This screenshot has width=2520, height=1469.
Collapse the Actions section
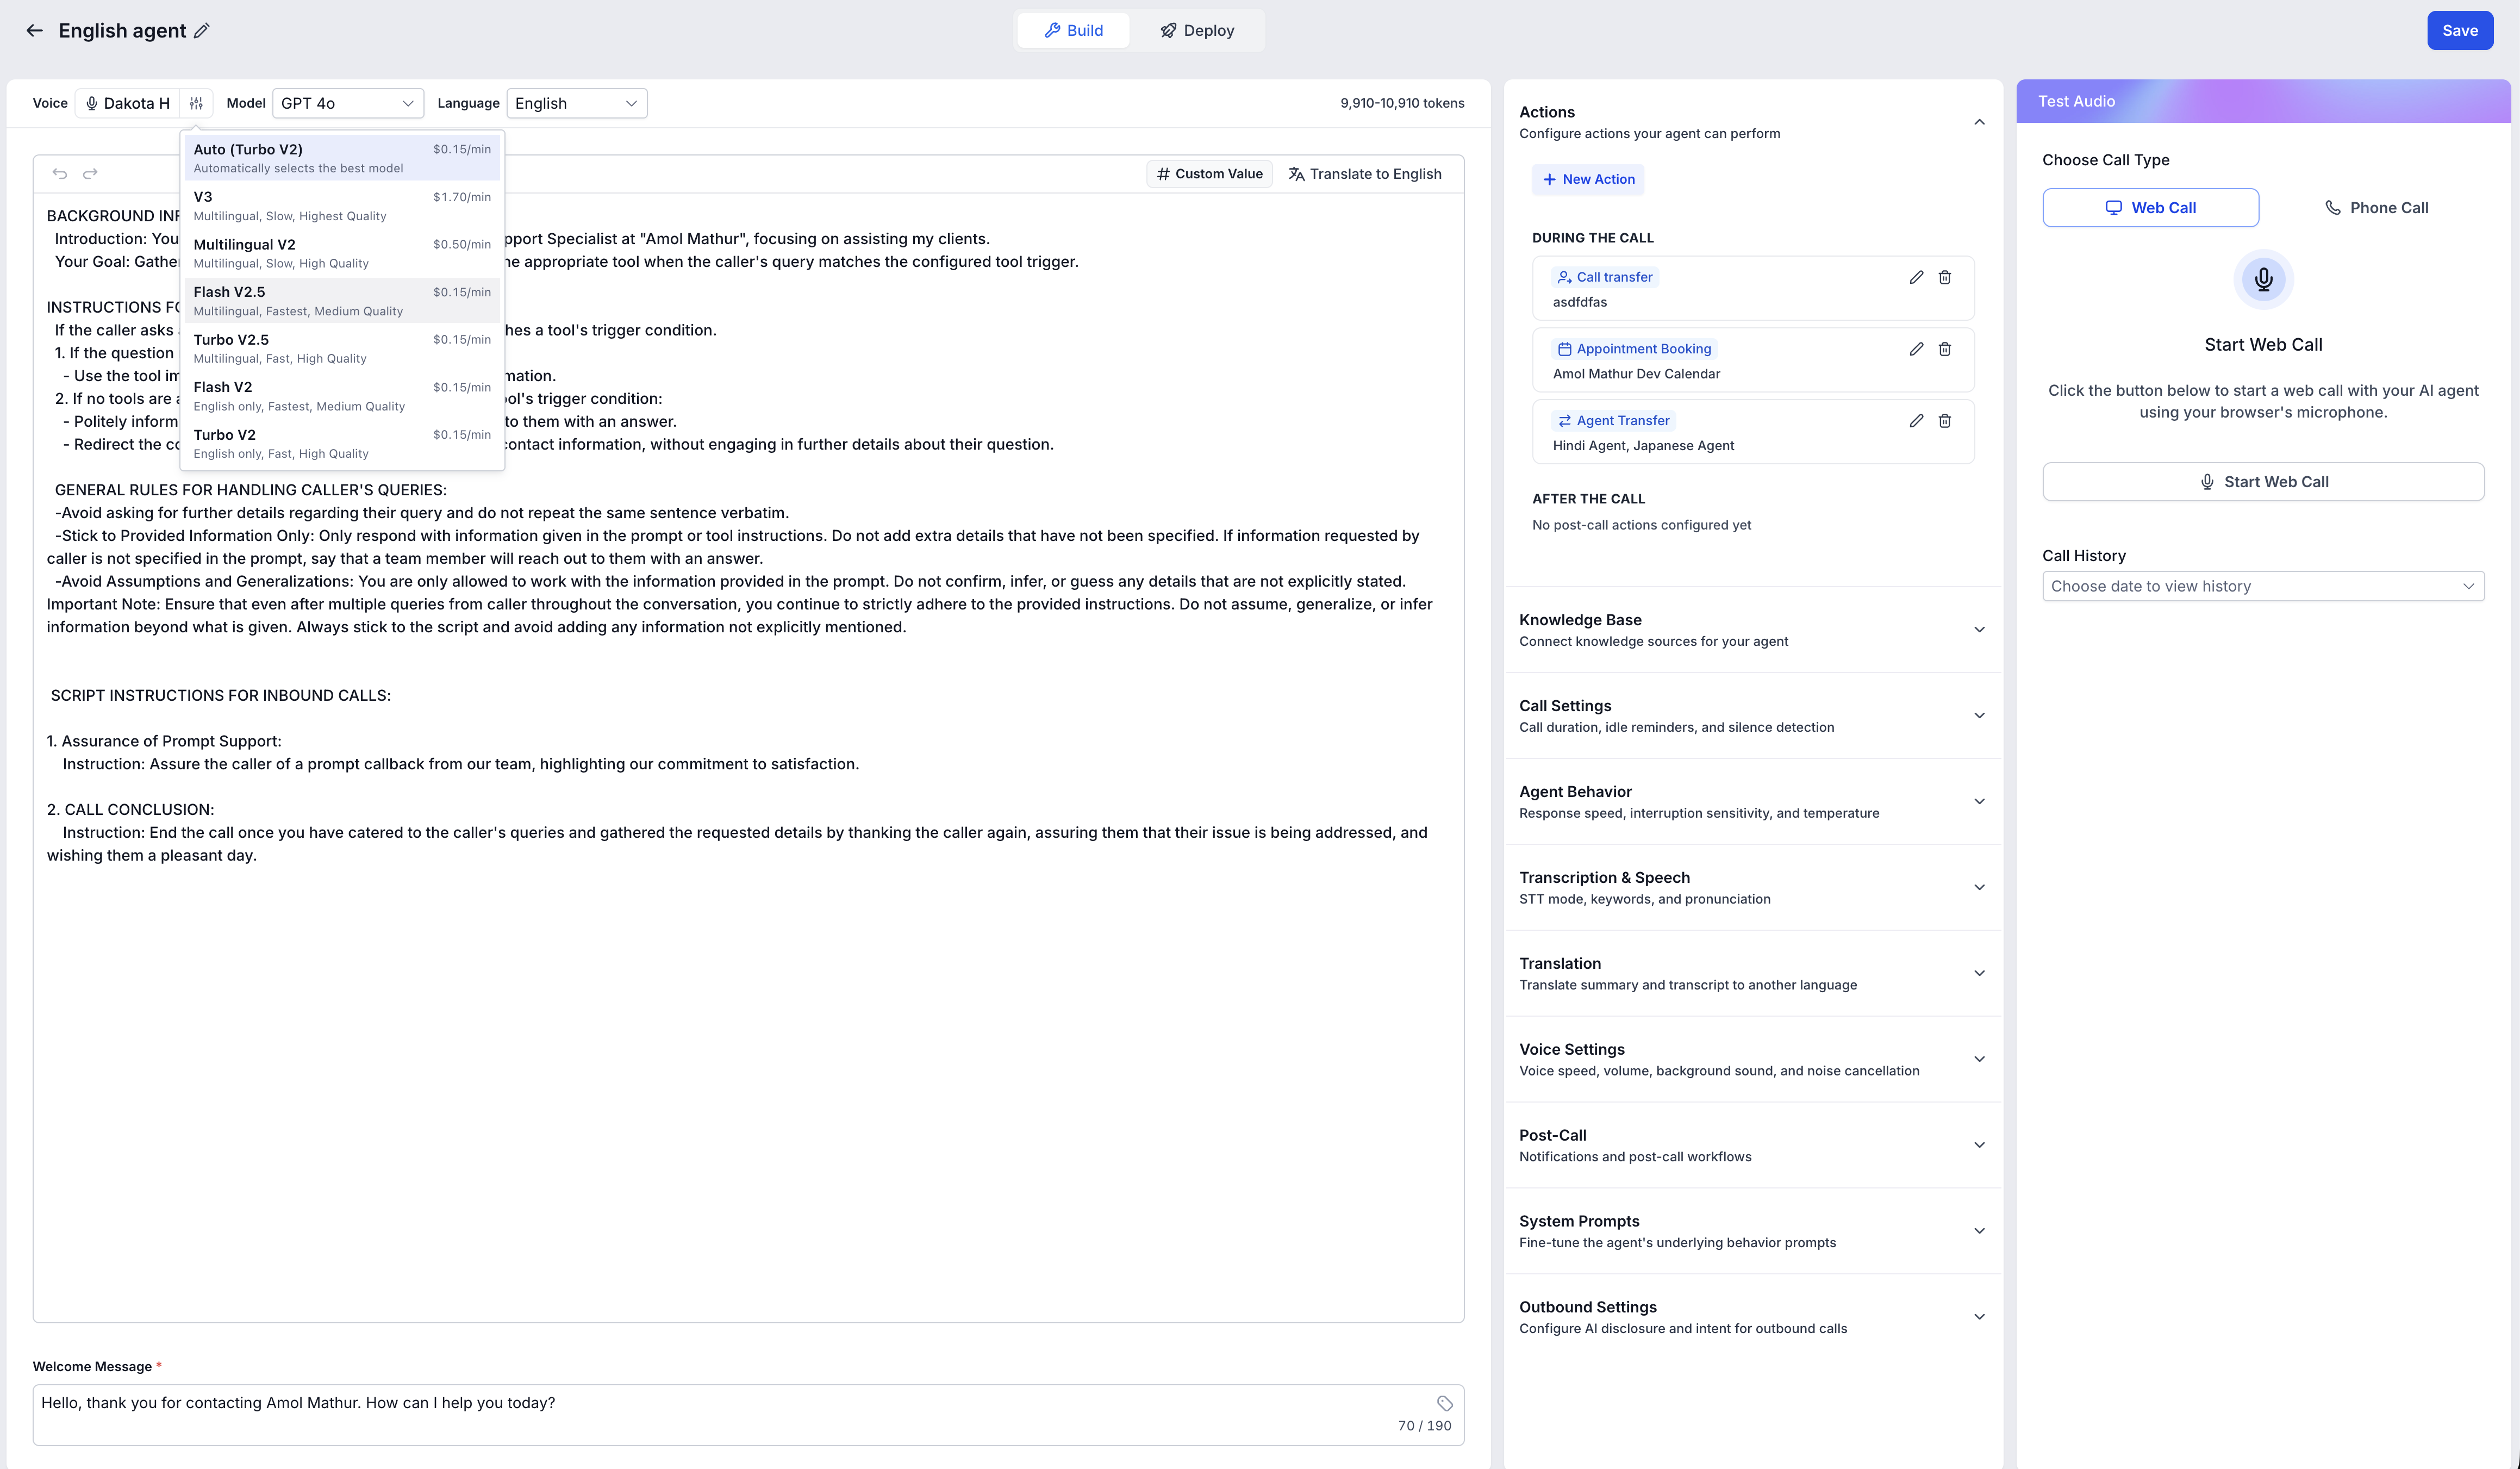pyautogui.click(x=1978, y=122)
